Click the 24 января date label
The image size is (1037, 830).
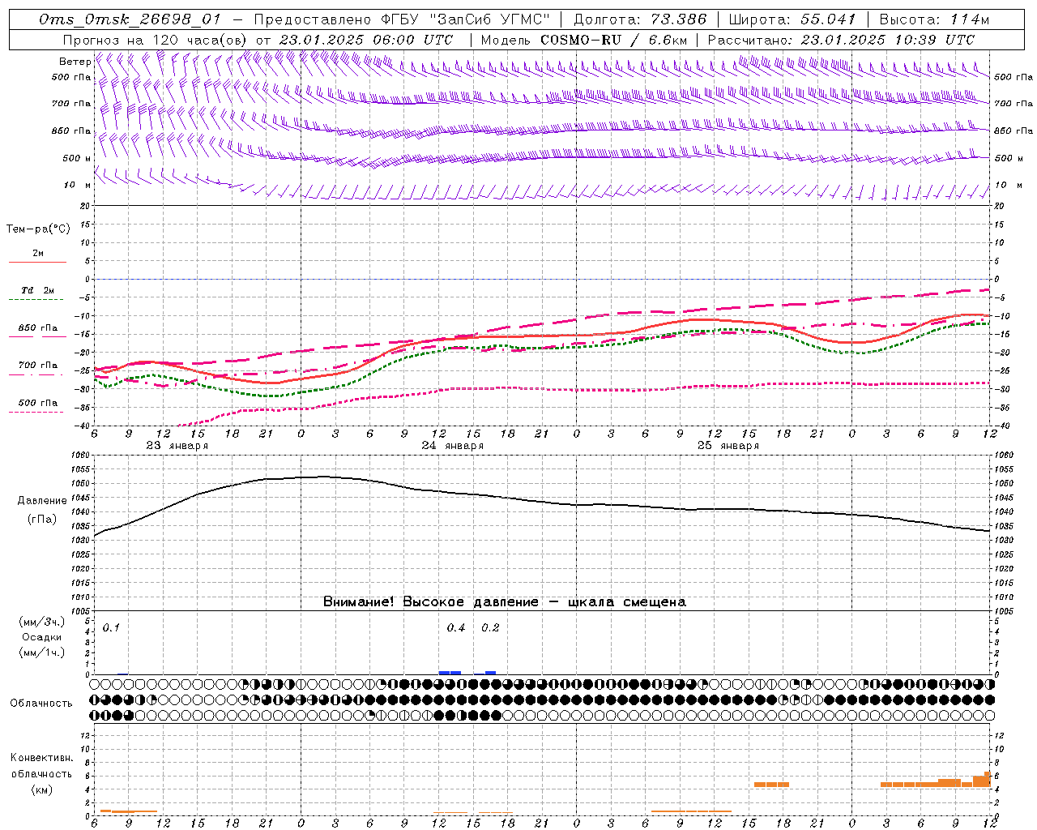tap(453, 446)
